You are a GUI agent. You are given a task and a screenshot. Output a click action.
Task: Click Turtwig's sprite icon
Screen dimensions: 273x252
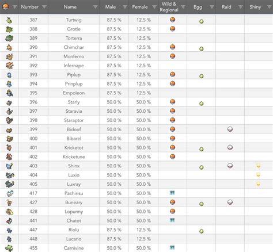[x=9, y=20]
